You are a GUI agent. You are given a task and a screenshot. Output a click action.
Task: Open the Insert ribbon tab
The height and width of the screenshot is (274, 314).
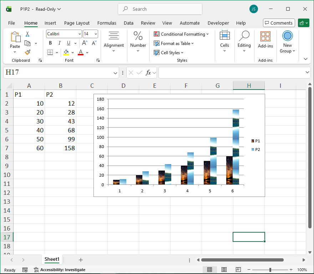coord(50,23)
